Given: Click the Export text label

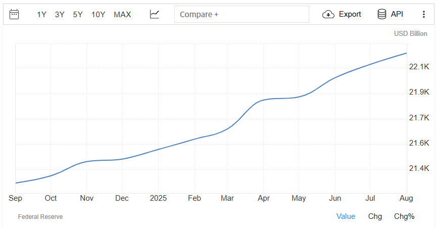Looking at the screenshot, I should click(350, 14).
